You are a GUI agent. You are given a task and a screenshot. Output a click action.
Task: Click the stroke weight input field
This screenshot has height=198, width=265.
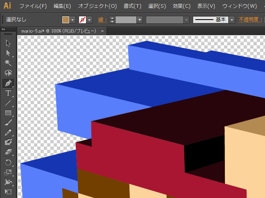point(126,20)
